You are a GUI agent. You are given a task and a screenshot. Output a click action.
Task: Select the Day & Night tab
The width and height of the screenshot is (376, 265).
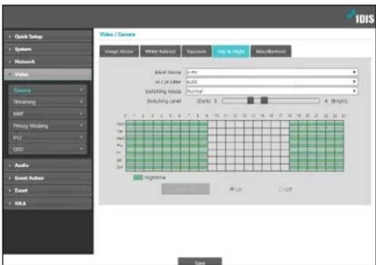tap(231, 51)
